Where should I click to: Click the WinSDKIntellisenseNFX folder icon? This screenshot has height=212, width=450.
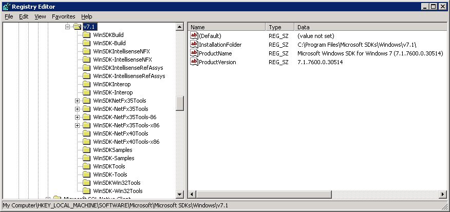pyautogui.click(x=86, y=51)
